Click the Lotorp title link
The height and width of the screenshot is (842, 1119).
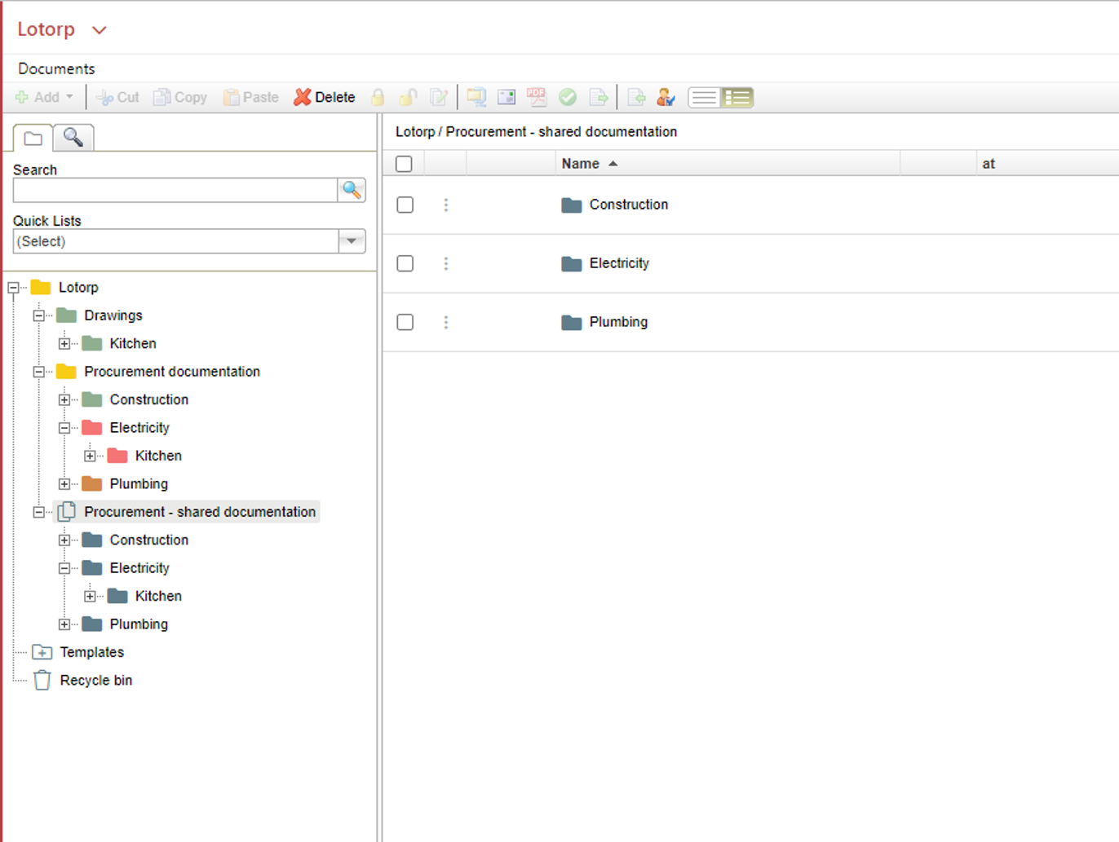coord(46,29)
